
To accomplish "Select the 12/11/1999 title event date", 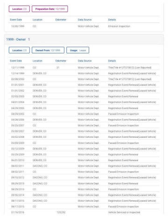I will tap(18, 68).
